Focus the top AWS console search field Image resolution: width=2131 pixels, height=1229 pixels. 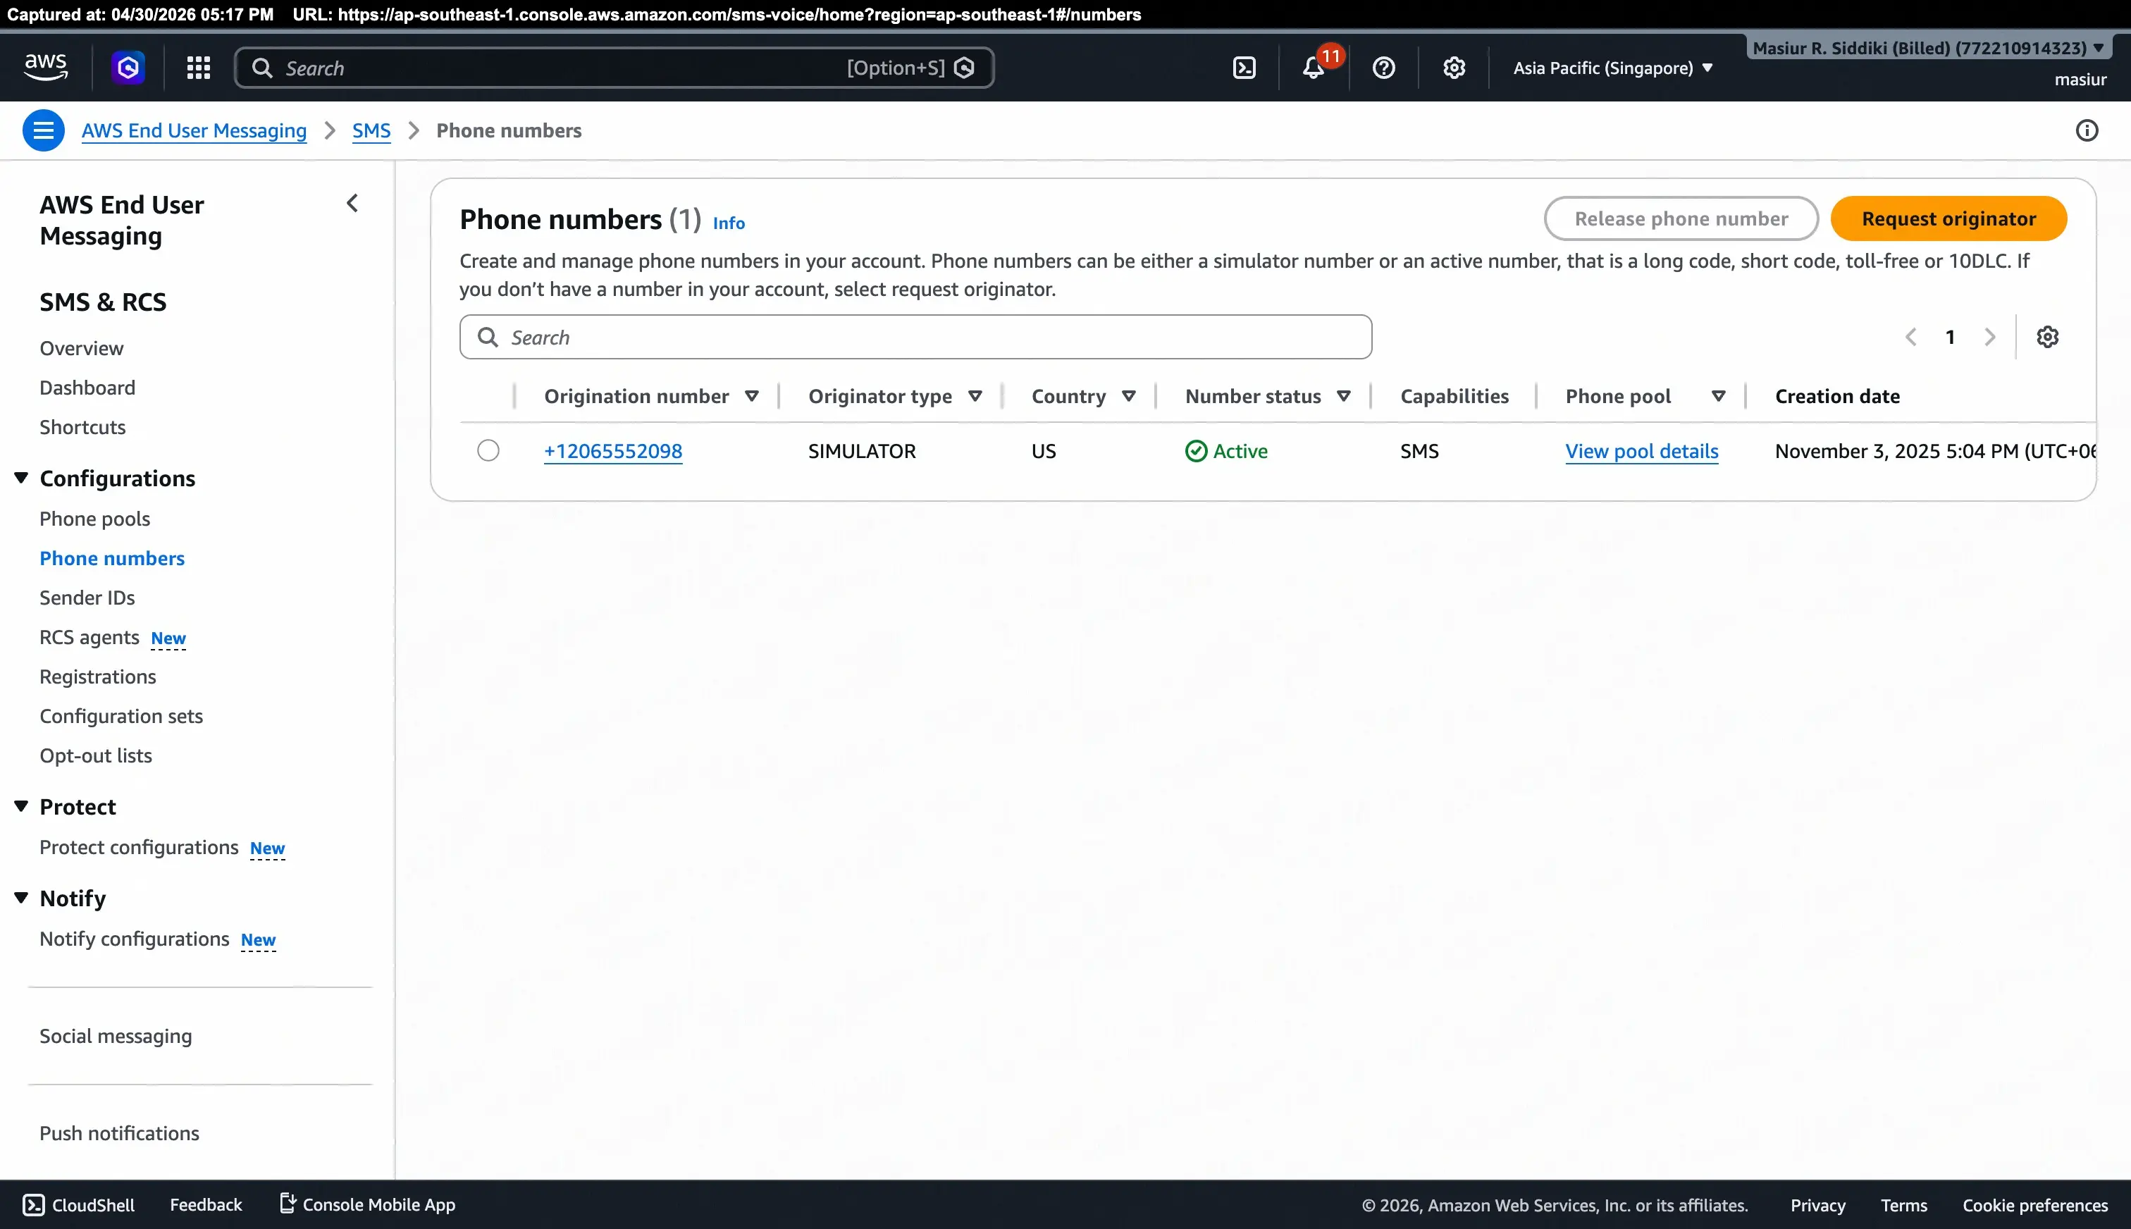614,68
